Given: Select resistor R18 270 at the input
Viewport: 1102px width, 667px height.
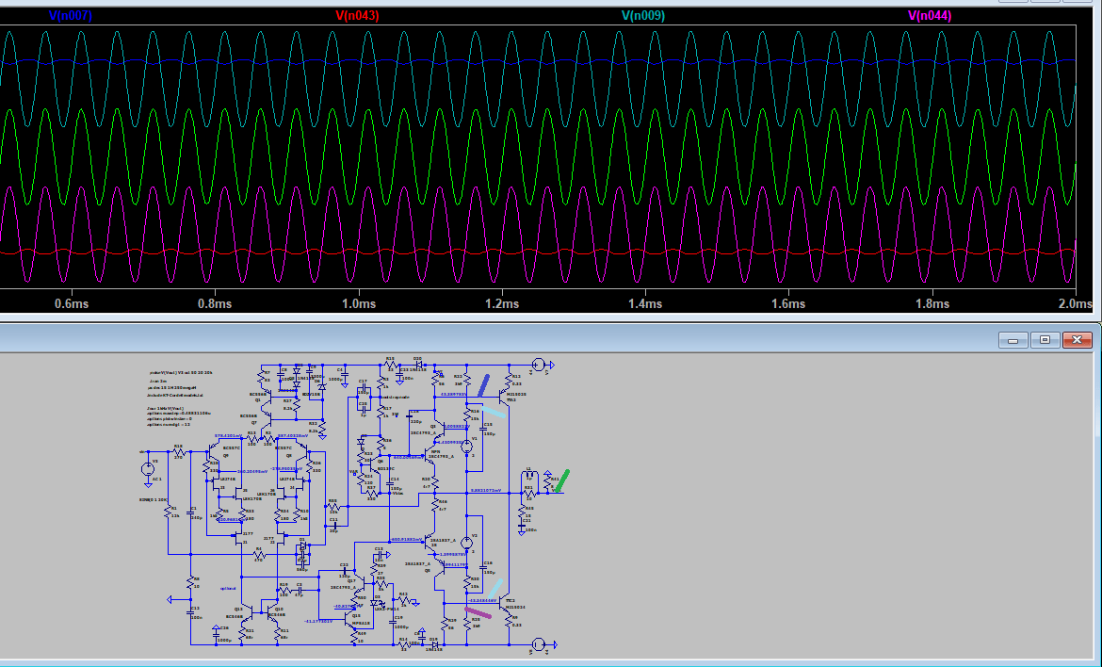Looking at the screenshot, I should pyautogui.click(x=179, y=452).
